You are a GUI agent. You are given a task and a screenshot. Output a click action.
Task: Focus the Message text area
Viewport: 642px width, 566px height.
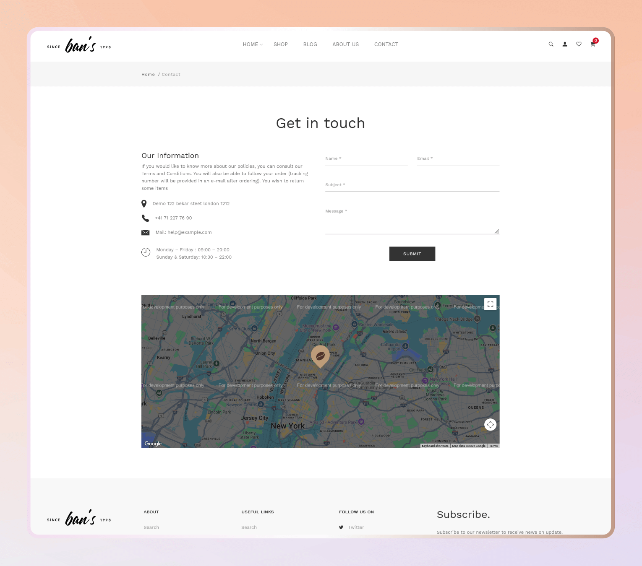(412, 220)
